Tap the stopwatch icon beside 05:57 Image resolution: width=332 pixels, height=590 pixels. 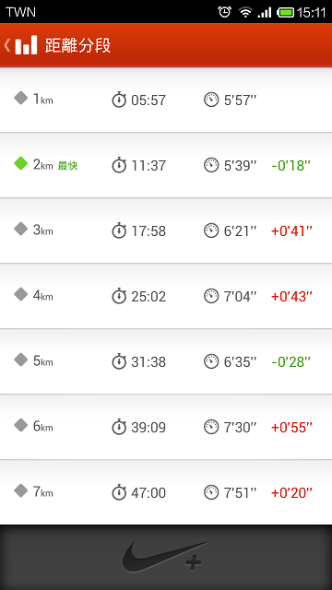(x=119, y=100)
